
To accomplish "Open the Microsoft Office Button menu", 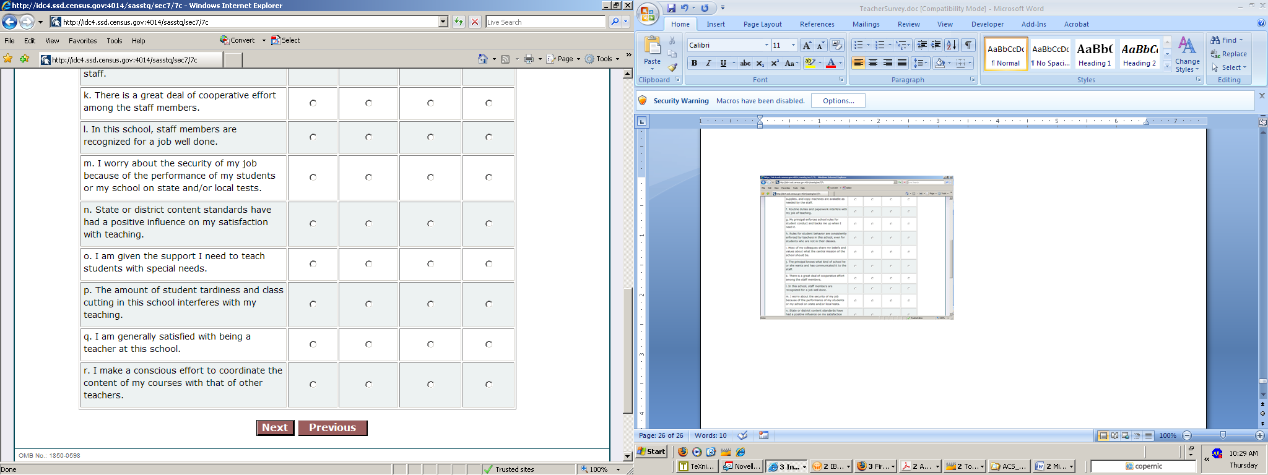I will pyautogui.click(x=648, y=14).
